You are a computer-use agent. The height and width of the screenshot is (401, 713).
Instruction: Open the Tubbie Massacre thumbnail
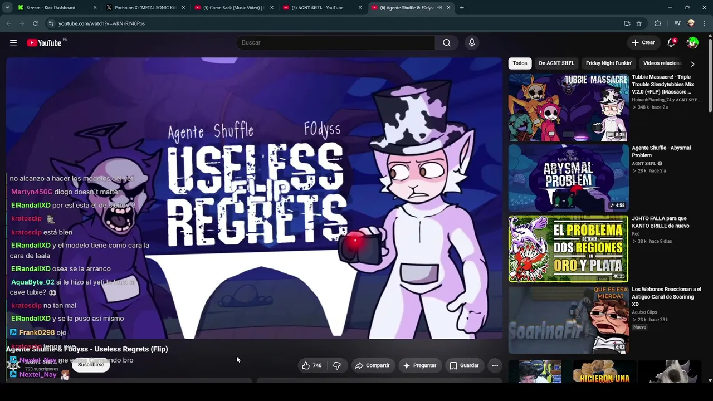click(568, 107)
